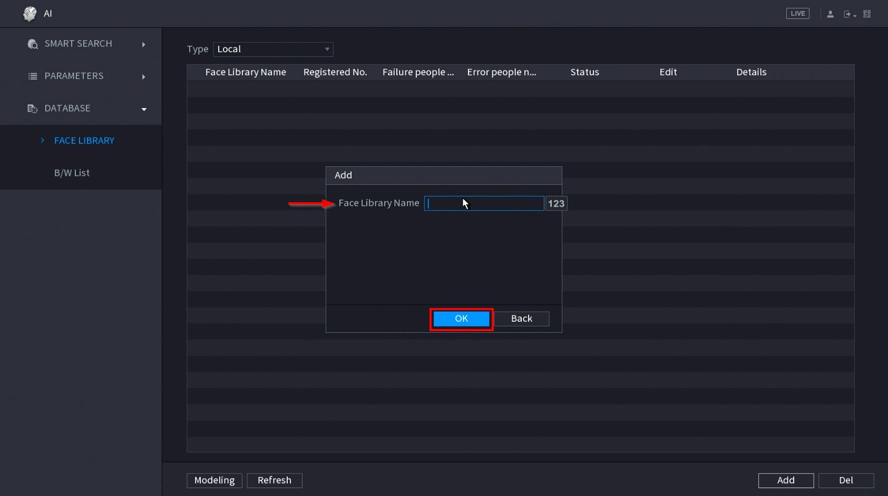Open the user account icon

(x=830, y=14)
